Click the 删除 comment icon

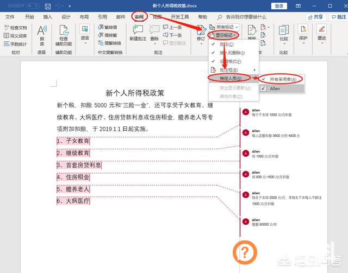(x=154, y=30)
